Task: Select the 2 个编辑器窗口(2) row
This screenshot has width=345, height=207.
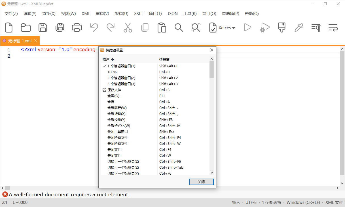Action: (x=155, y=78)
